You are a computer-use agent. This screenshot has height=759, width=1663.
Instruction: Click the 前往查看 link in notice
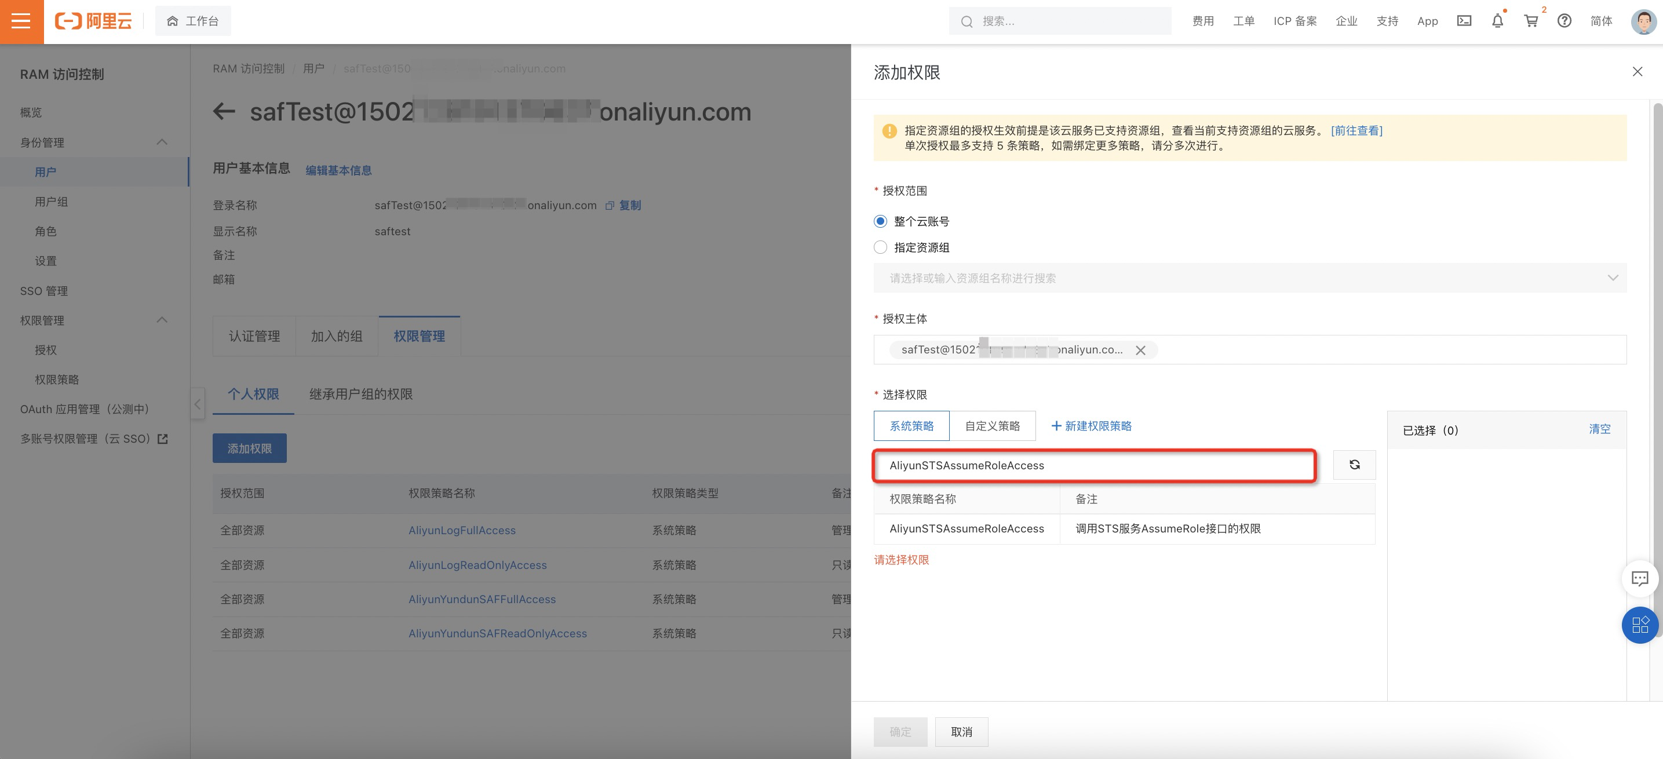(1356, 130)
